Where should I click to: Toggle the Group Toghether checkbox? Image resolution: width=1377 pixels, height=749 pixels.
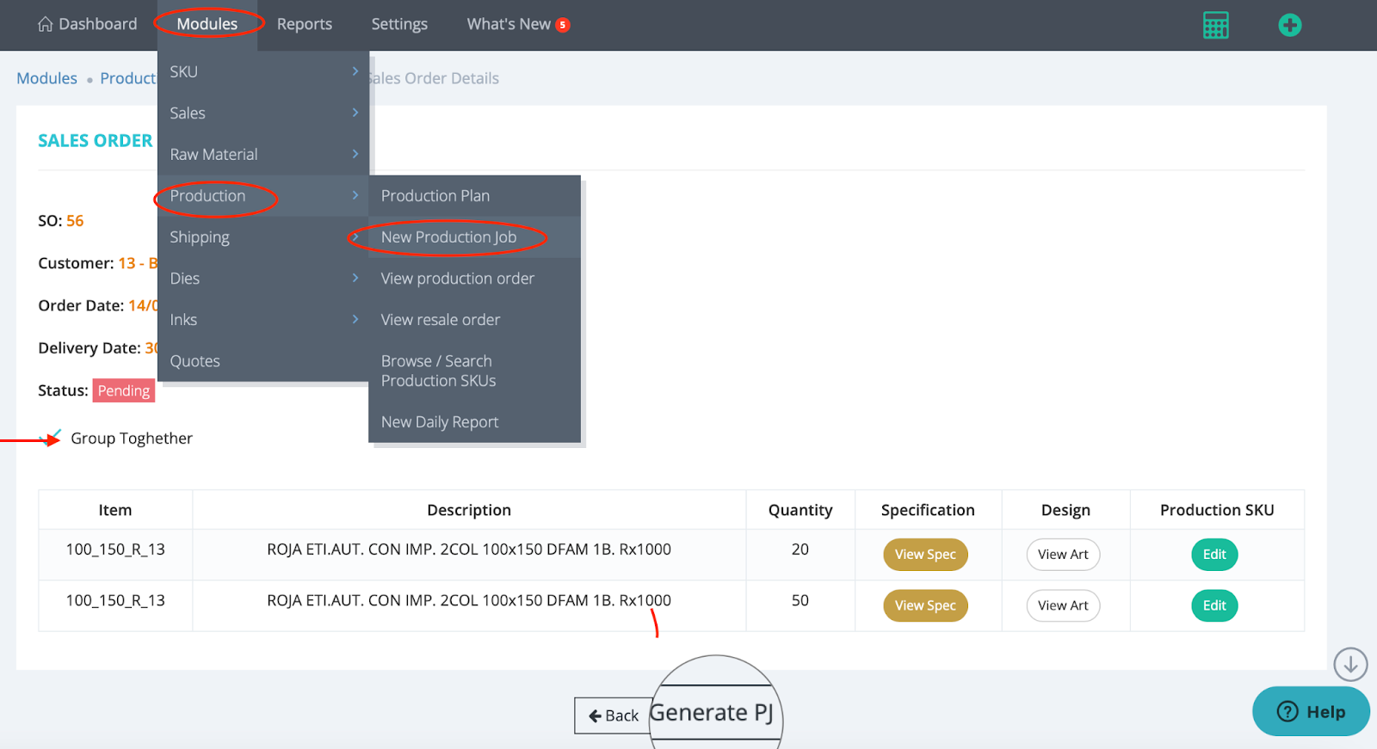[x=53, y=438]
